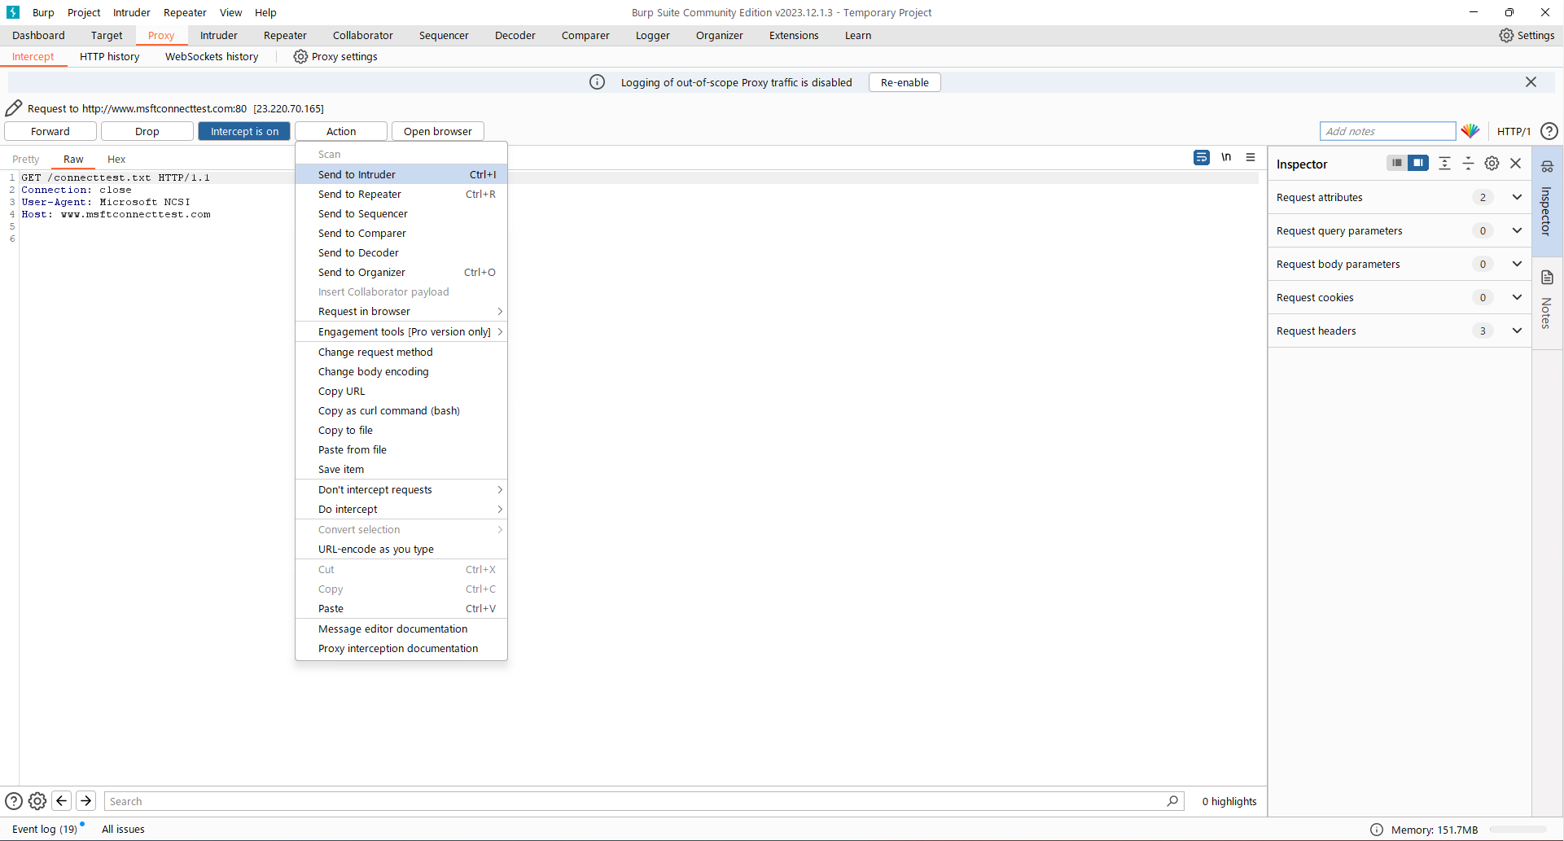
Task: Open Inspector settings gear
Action: pyautogui.click(x=1492, y=163)
